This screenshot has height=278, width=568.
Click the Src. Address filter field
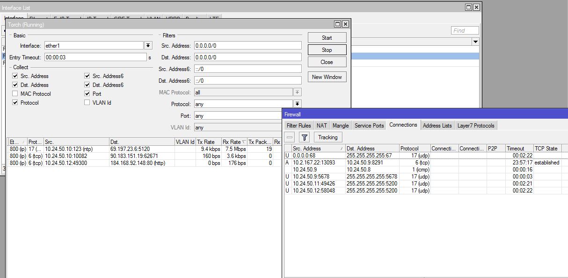pyautogui.click(x=248, y=45)
